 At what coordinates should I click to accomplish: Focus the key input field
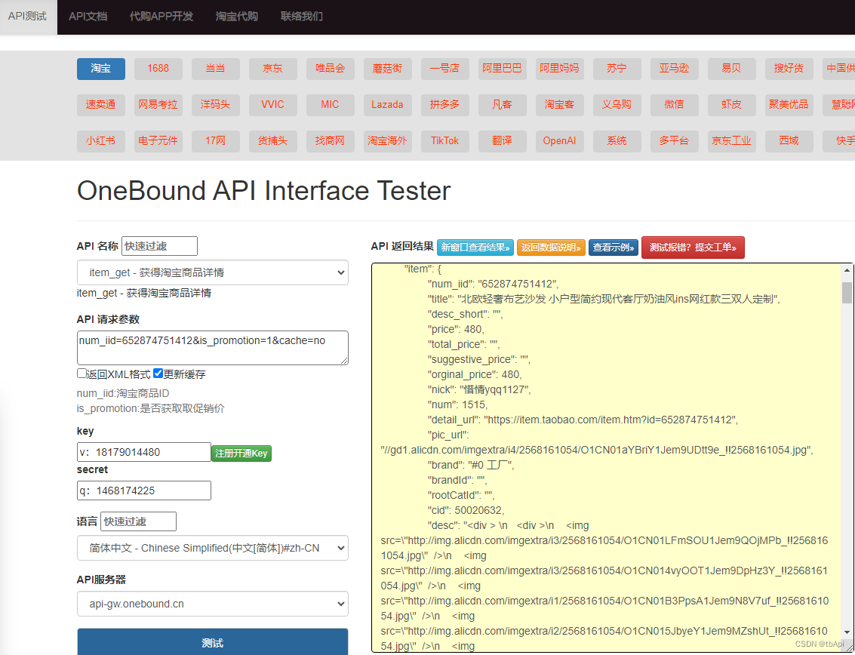[x=144, y=452]
